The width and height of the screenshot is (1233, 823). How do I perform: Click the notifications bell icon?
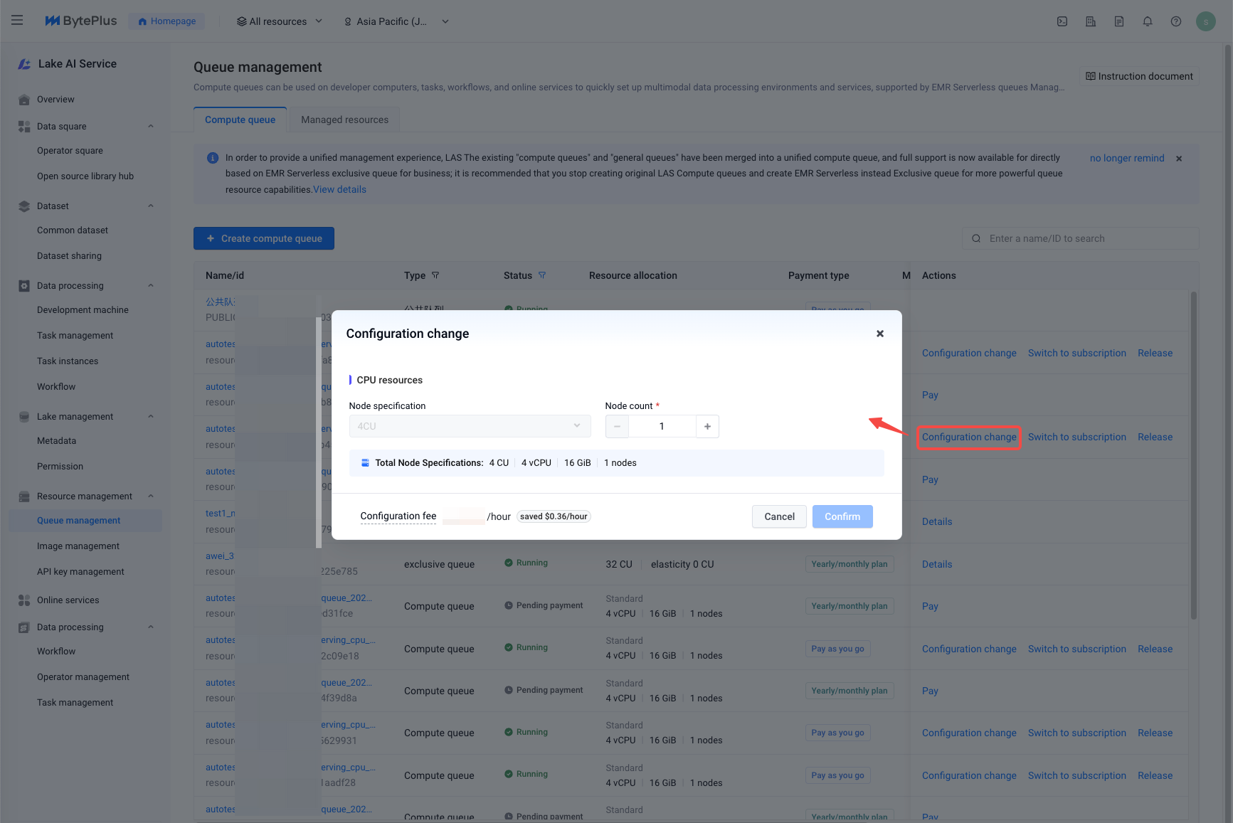[x=1148, y=21]
